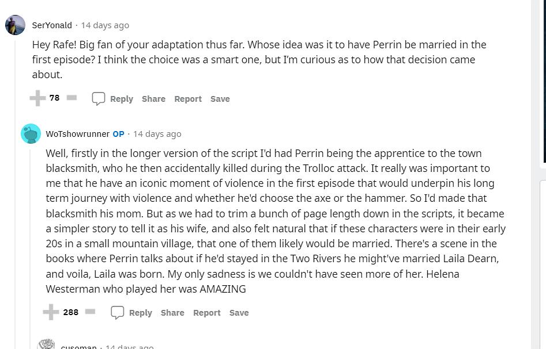The width and height of the screenshot is (546, 349).
Task: Open WoTshowrunner username link
Action: (78, 134)
